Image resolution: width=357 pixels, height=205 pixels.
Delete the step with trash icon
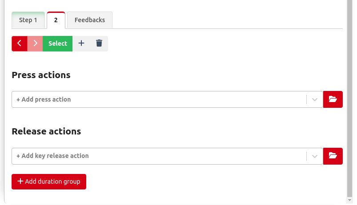pos(99,43)
